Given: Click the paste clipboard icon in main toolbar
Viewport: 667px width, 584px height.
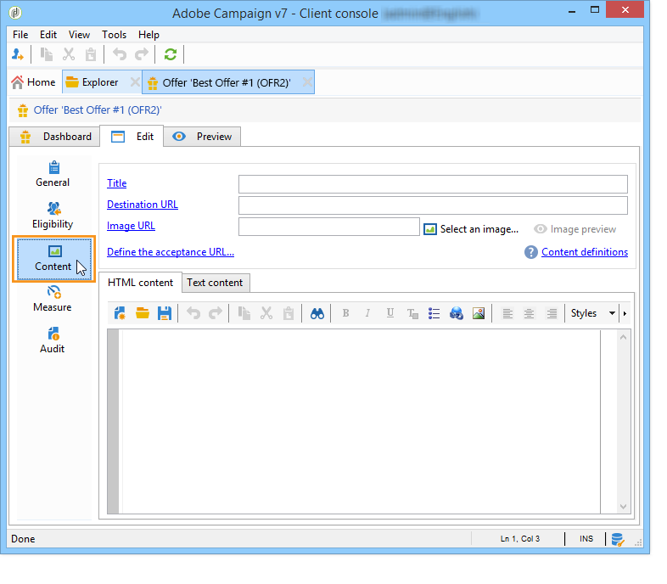Looking at the screenshot, I should 91,54.
